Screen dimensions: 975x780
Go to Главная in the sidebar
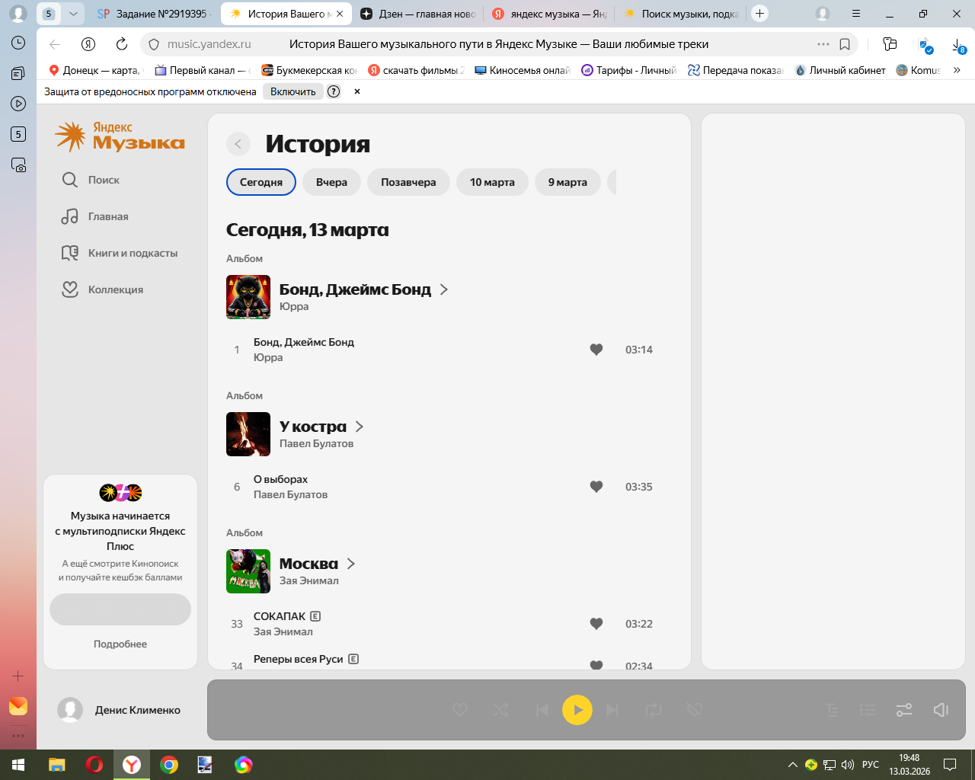[x=95, y=216]
